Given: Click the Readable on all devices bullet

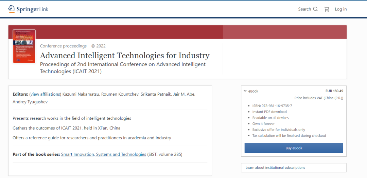Looking at the screenshot, I should [270, 118].
